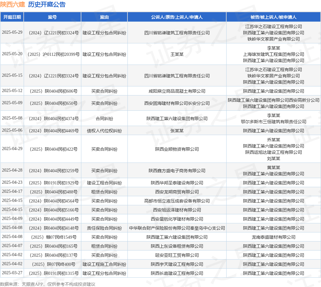Screen dimensions: 321x287
Task: Click case number (2025)陕0404民初606号
Action: point(53,91)
